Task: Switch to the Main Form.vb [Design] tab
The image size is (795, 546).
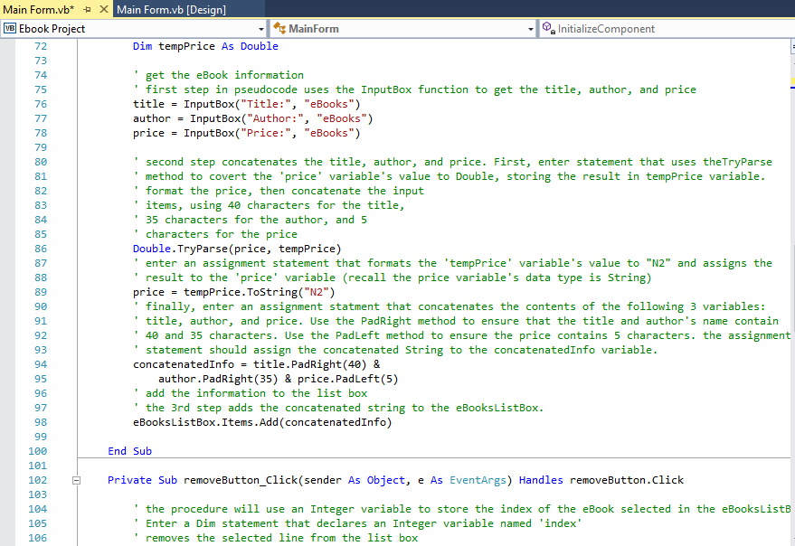Action: coord(171,9)
